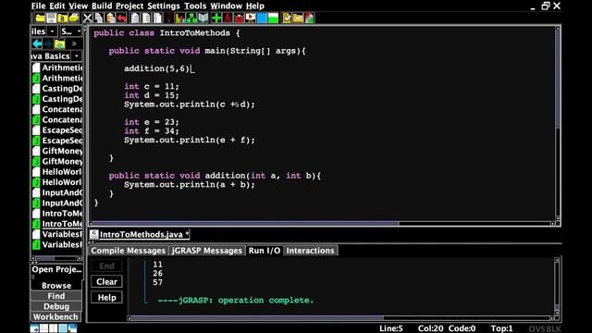Select the green J HelloWorl file
This screenshot has height=333, width=592.
57,182
